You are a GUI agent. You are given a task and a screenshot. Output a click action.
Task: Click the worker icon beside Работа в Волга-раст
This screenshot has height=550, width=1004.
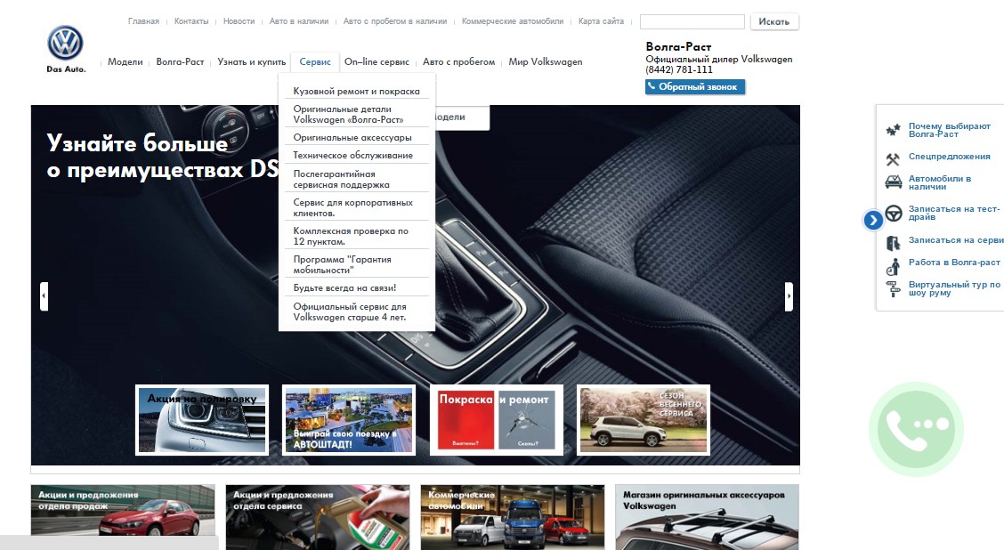893,266
